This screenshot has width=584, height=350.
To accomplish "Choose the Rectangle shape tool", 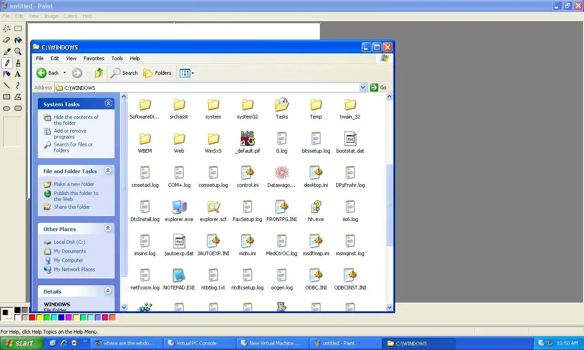I will [x=7, y=97].
